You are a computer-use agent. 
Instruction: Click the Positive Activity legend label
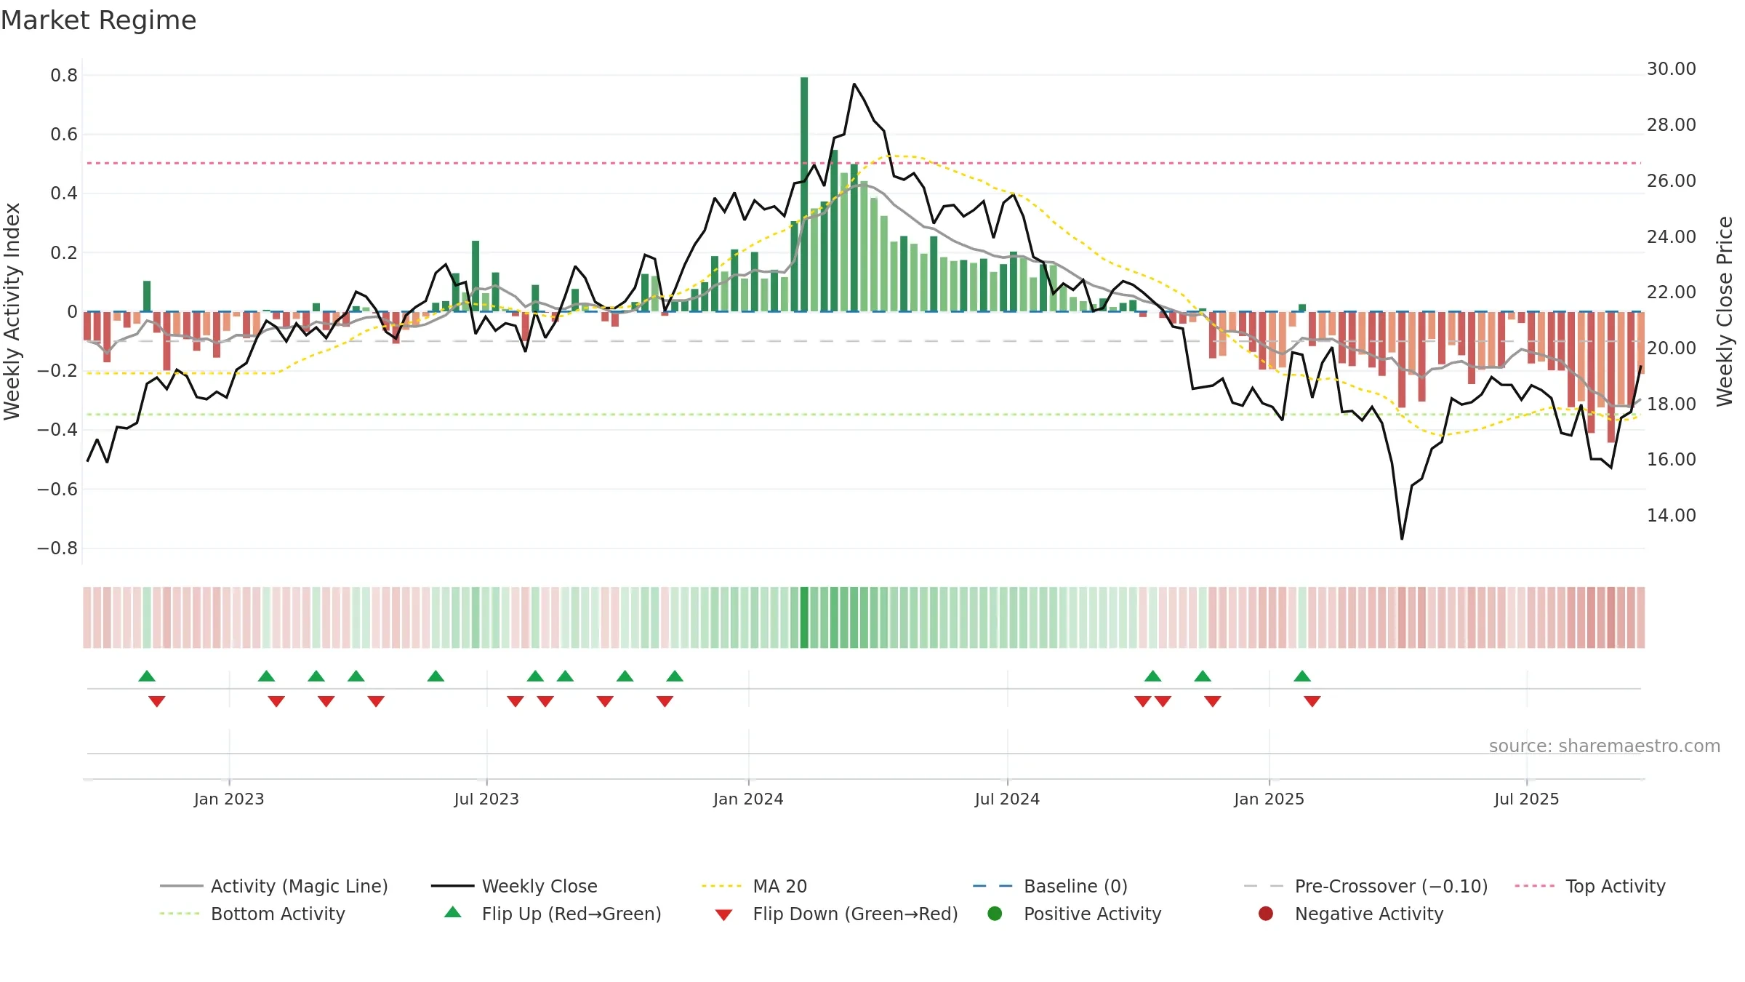1092,914
